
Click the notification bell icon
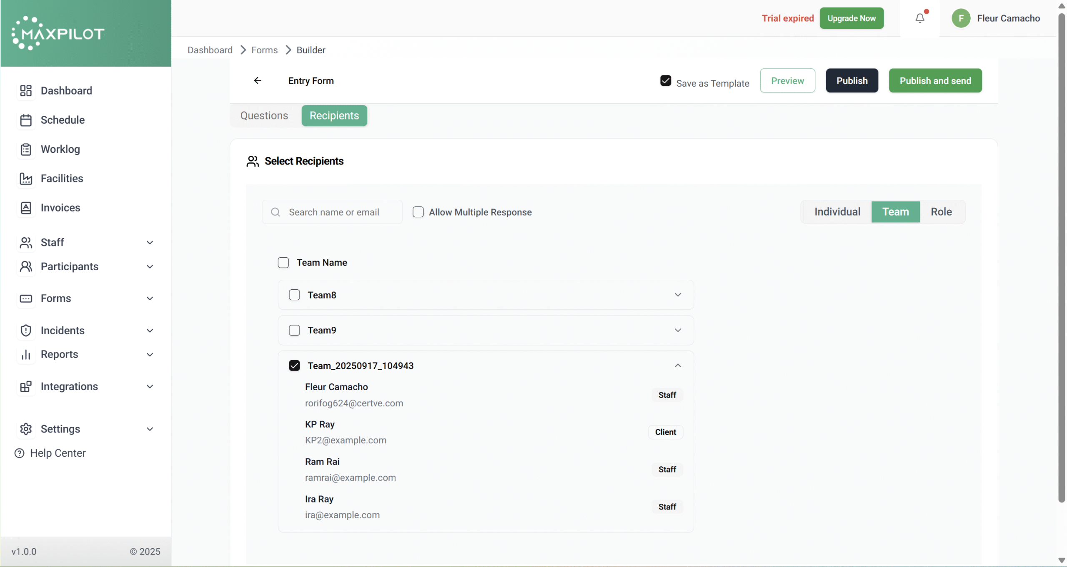coord(919,18)
